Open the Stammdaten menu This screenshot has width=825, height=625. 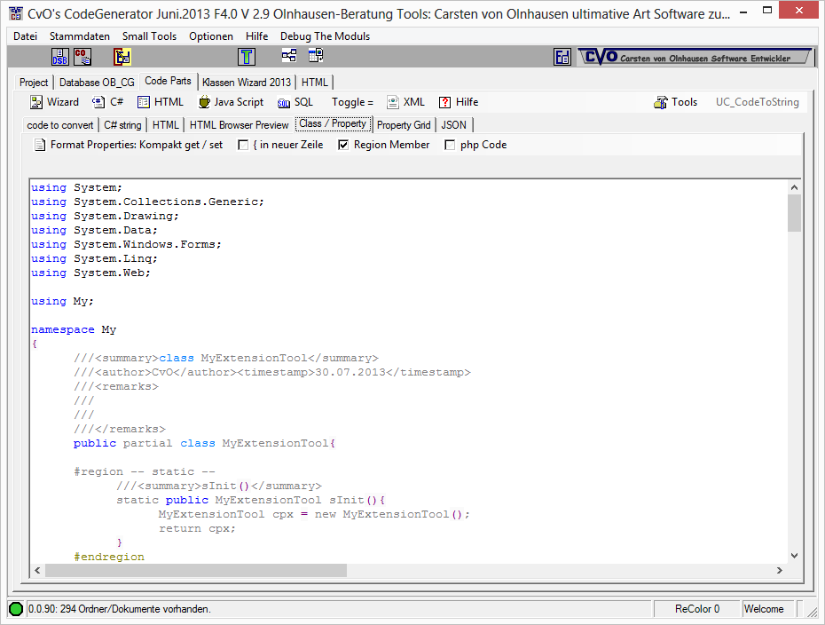80,36
